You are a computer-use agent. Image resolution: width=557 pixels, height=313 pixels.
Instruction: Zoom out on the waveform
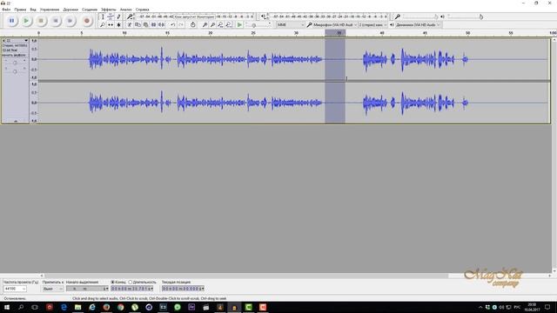tap(212, 25)
